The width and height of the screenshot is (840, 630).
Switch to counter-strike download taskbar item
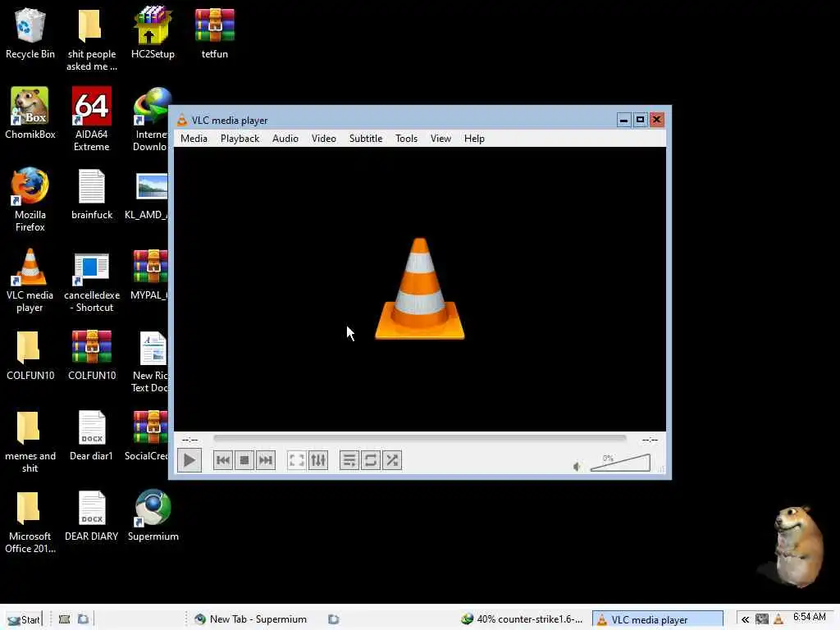pos(522,619)
